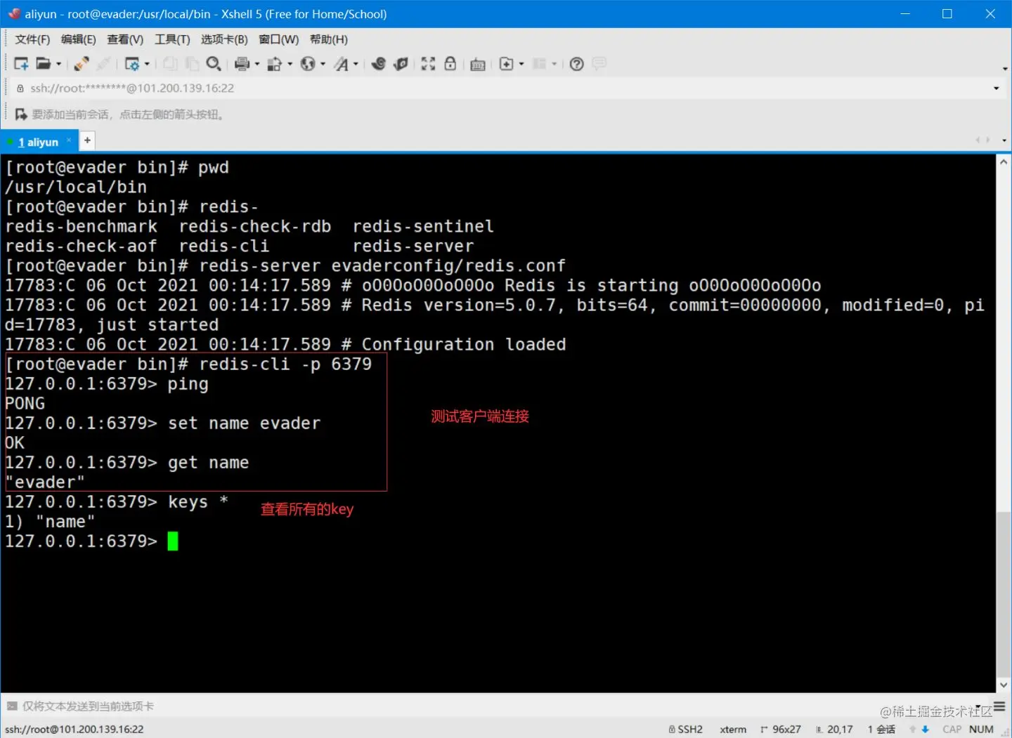
Task: Open the tab list dropdown arrow at the right
Action: (1004, 140)
